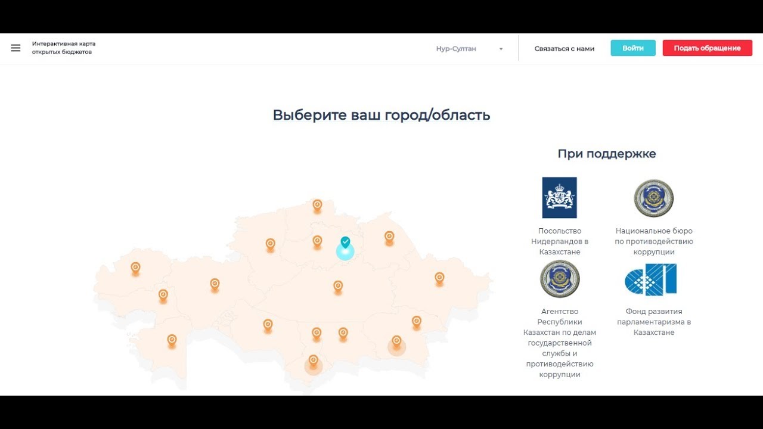This screenshot has height=429, width=763.
Task: Click the Выберите ваш город/область heading
Action: coord(381,115)
